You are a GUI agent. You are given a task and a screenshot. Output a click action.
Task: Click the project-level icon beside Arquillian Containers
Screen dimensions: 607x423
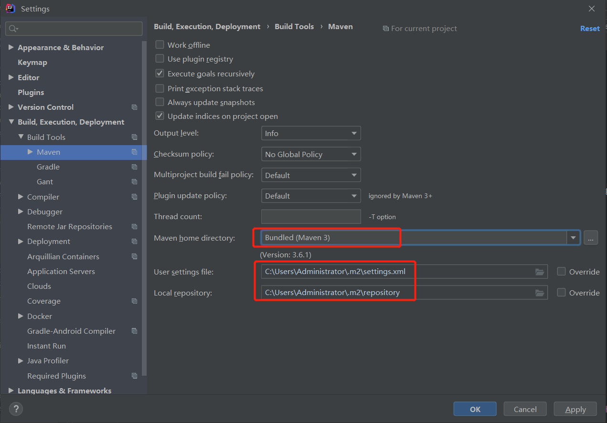(134, 256)
